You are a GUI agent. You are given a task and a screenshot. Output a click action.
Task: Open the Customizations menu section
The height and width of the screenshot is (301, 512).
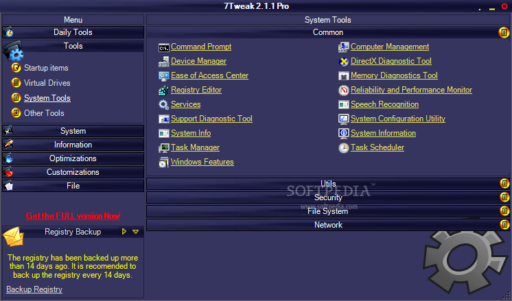pos(73,172)
